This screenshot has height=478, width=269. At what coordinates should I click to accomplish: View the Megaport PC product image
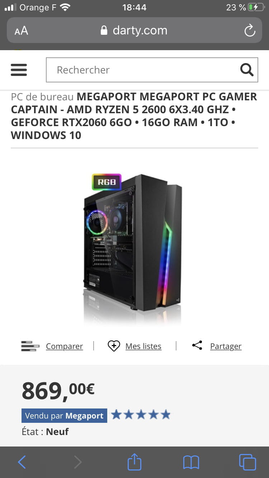click(133, 248)
